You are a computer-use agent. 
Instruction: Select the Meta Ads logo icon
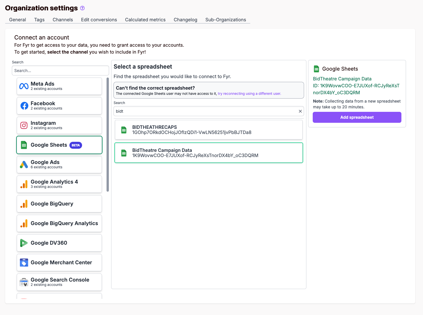pos(24,86)
